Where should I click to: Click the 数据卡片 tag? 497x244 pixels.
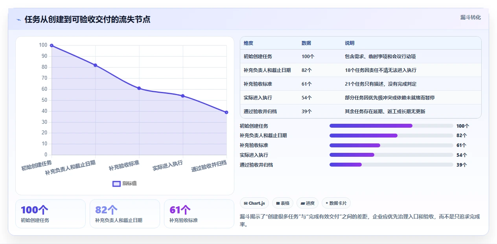pyautogui.click(x=336, y=203)
